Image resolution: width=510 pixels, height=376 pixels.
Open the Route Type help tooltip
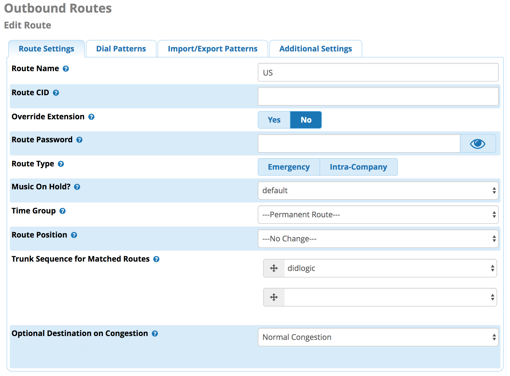(x=61, y=164)
